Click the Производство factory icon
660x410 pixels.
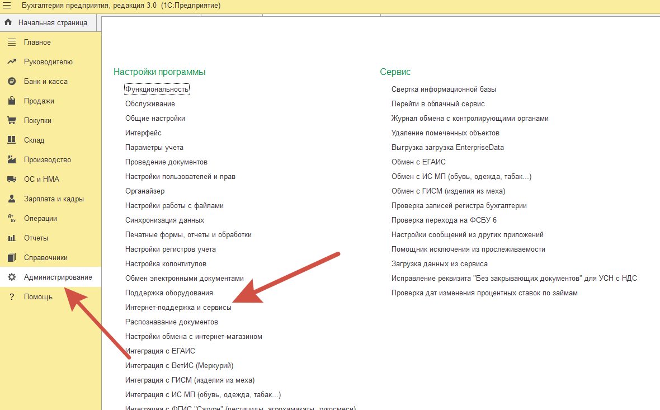click(x=11, y=160)
